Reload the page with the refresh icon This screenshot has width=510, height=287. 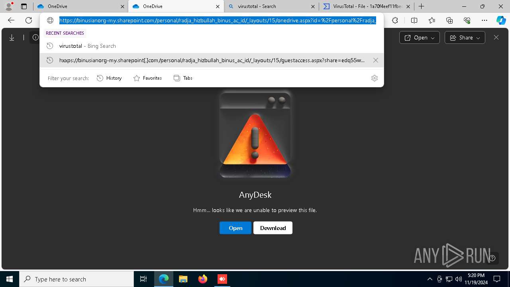[29, 20]
